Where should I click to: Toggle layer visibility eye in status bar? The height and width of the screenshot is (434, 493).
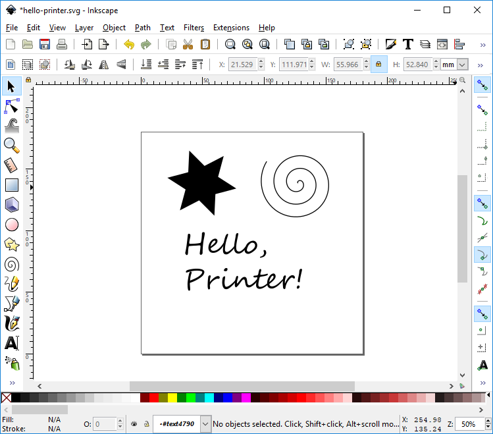pos(134,424)
